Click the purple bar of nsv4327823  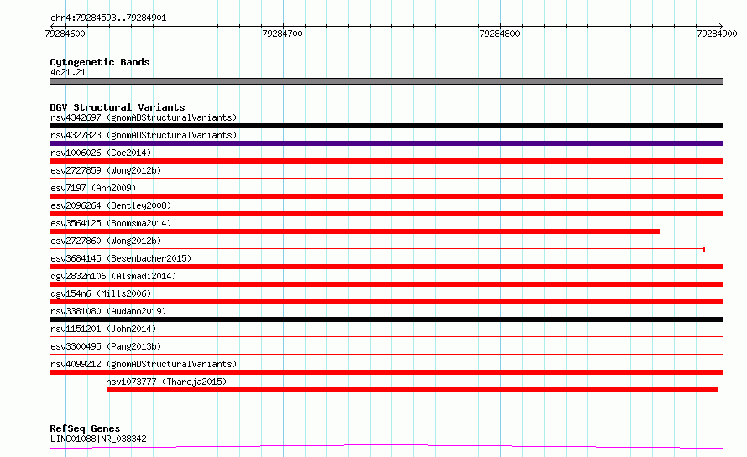(x=386, y=143)
